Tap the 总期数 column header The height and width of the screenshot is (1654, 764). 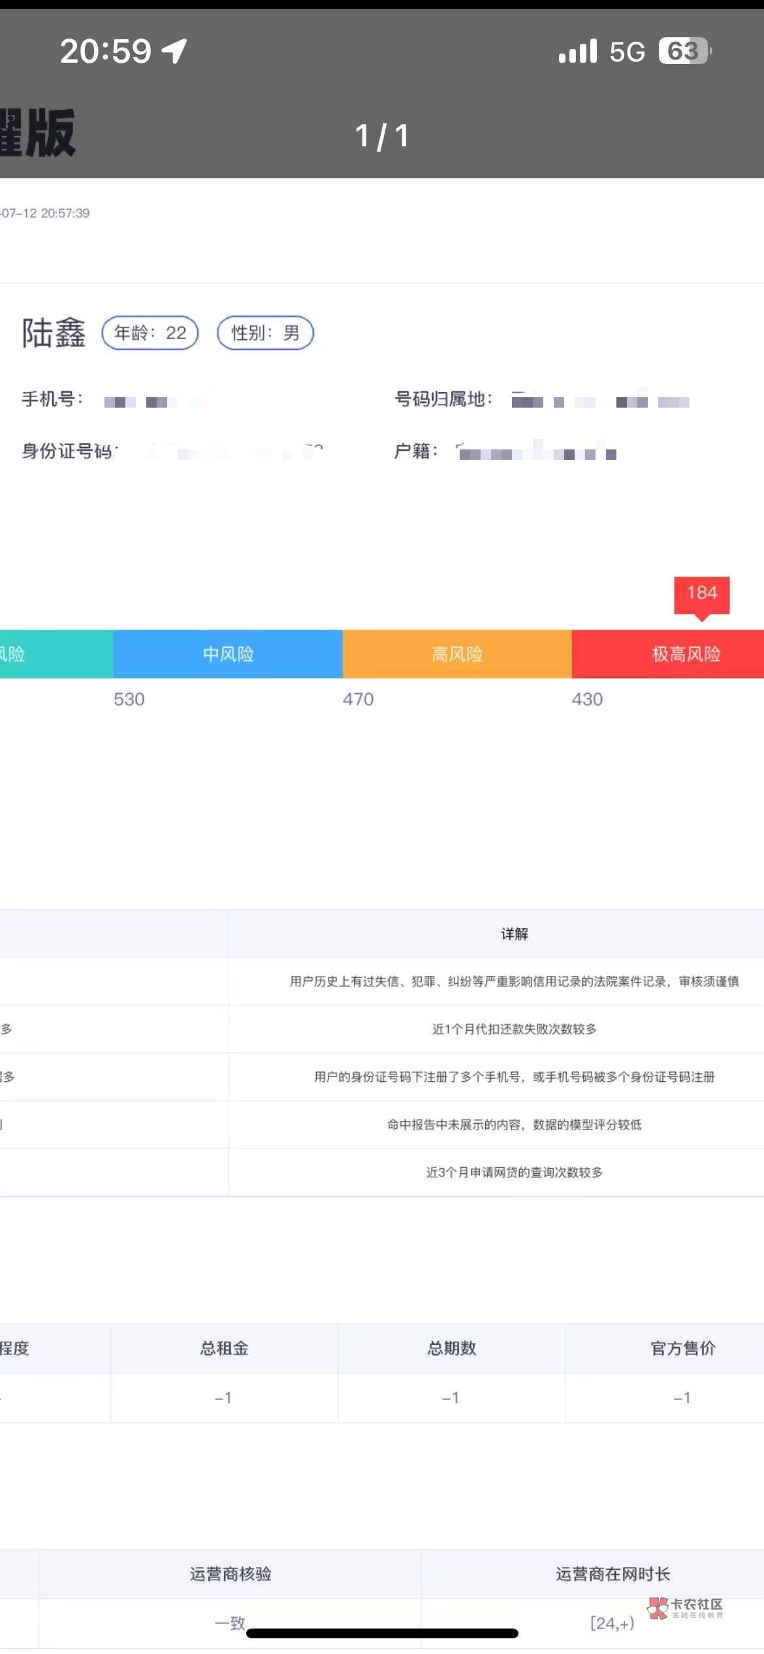[451, 1348]
